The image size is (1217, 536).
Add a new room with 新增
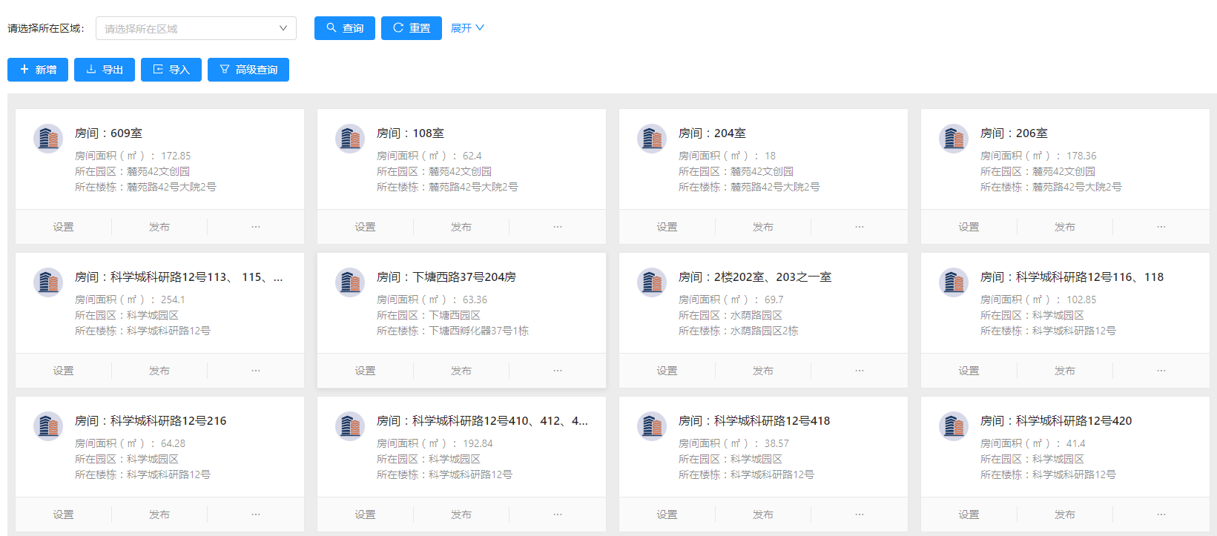pos(38,70)
